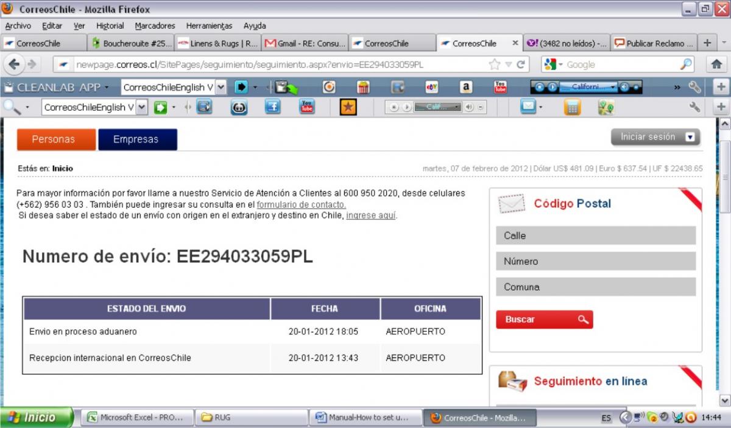Screen dimensions: 731x428
Task: Click the green search-go arrow in the lower toolbar
Action: 160,108
